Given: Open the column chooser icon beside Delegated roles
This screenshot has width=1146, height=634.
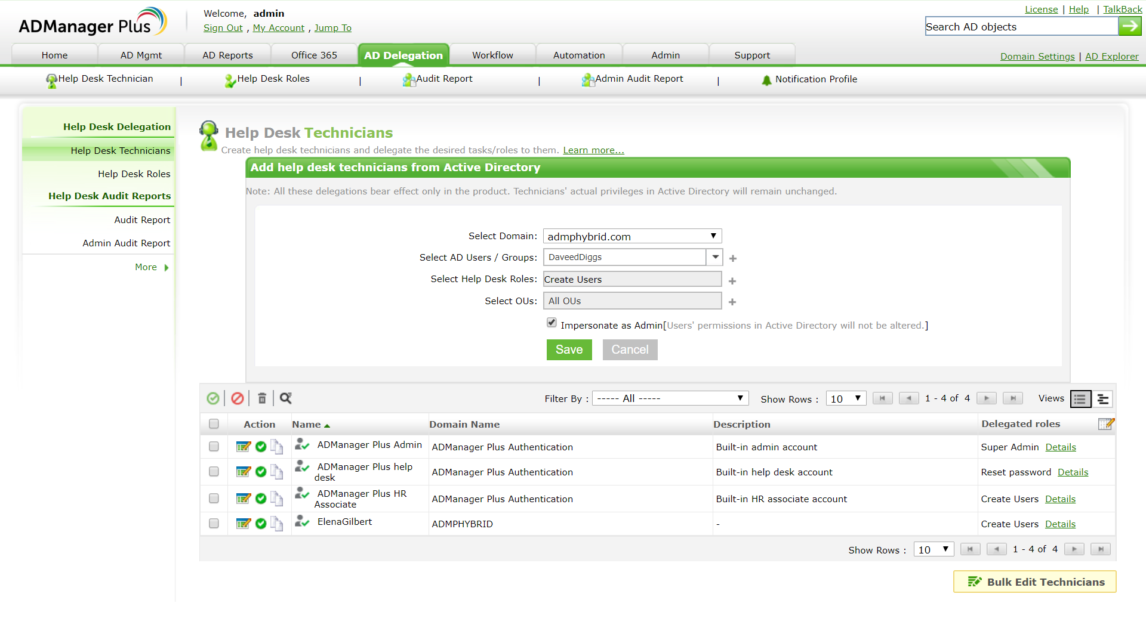Looking at the screenshot, I should [x=1106, y=424].
